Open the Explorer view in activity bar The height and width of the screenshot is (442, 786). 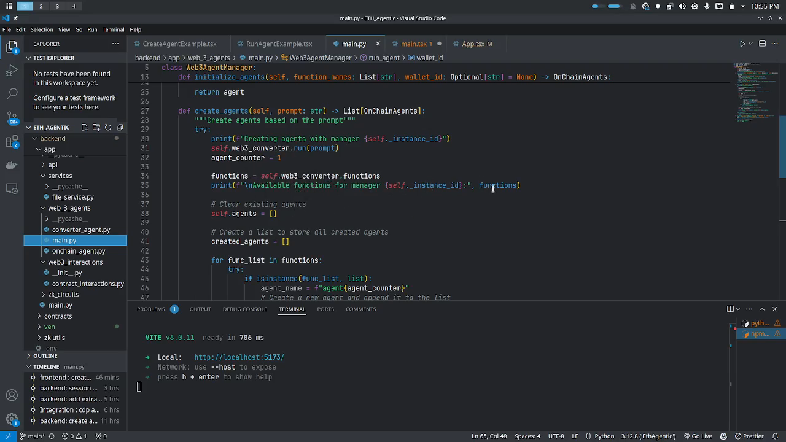[12, 46]
